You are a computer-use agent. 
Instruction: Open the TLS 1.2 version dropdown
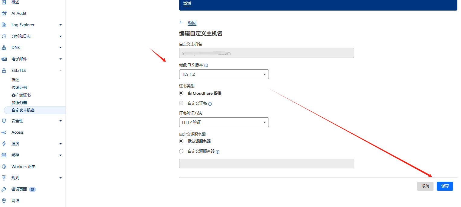224,74
